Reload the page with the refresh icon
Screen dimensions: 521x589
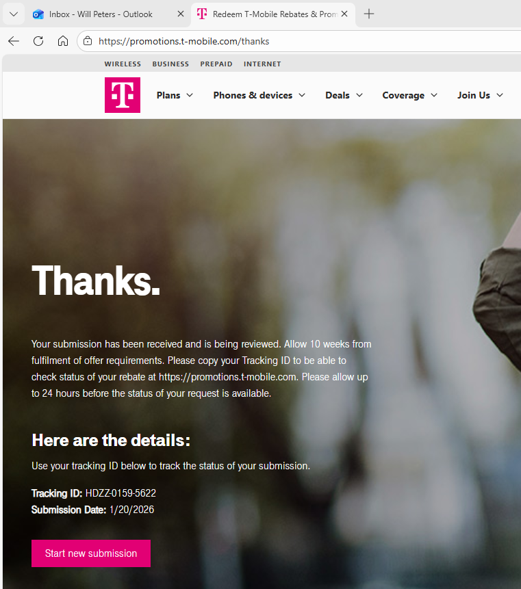point(38,41)
